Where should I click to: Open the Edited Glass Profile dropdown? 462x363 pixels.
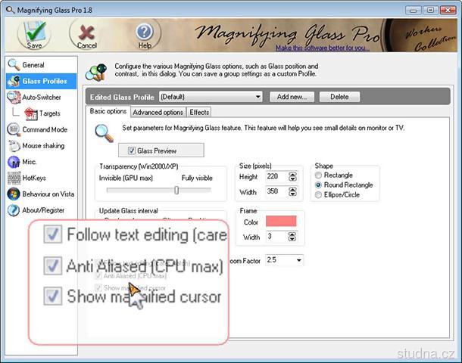(211, 97)
